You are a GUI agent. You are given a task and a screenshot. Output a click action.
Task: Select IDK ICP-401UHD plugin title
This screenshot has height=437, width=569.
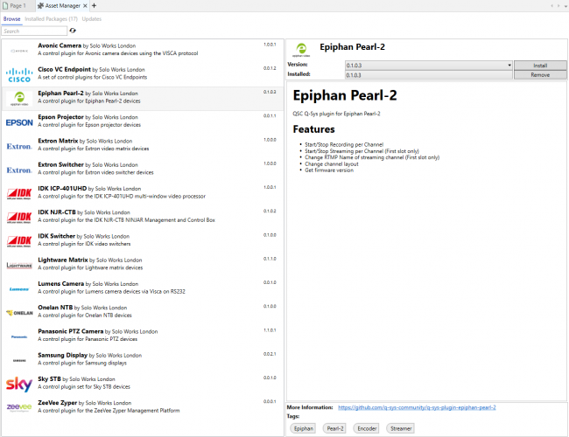coord(62,188)
